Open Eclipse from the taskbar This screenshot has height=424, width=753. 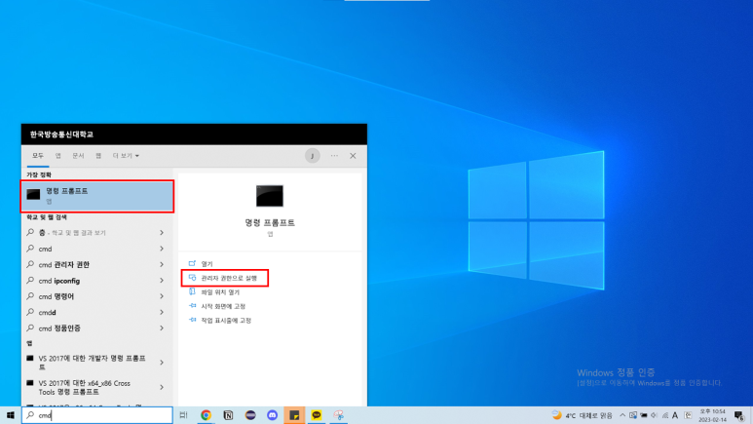click(250, 415)
